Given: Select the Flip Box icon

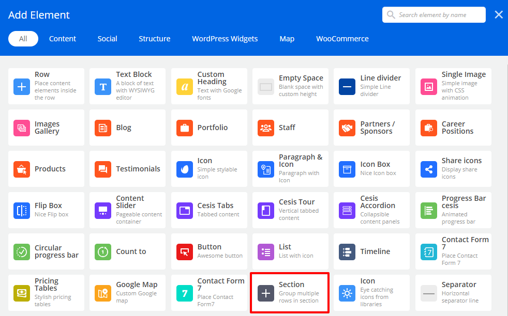Looking at the screenshot, I should [x=22, y=211].
